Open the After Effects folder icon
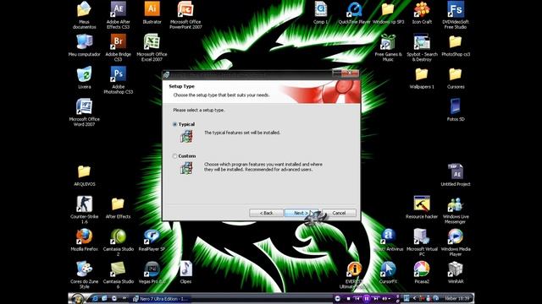Screen dimensions: 542x304 pyautogui.click(x=118, y=208)
